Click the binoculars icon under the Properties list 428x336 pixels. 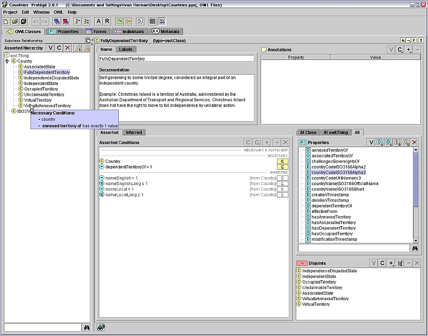(414, 248)
